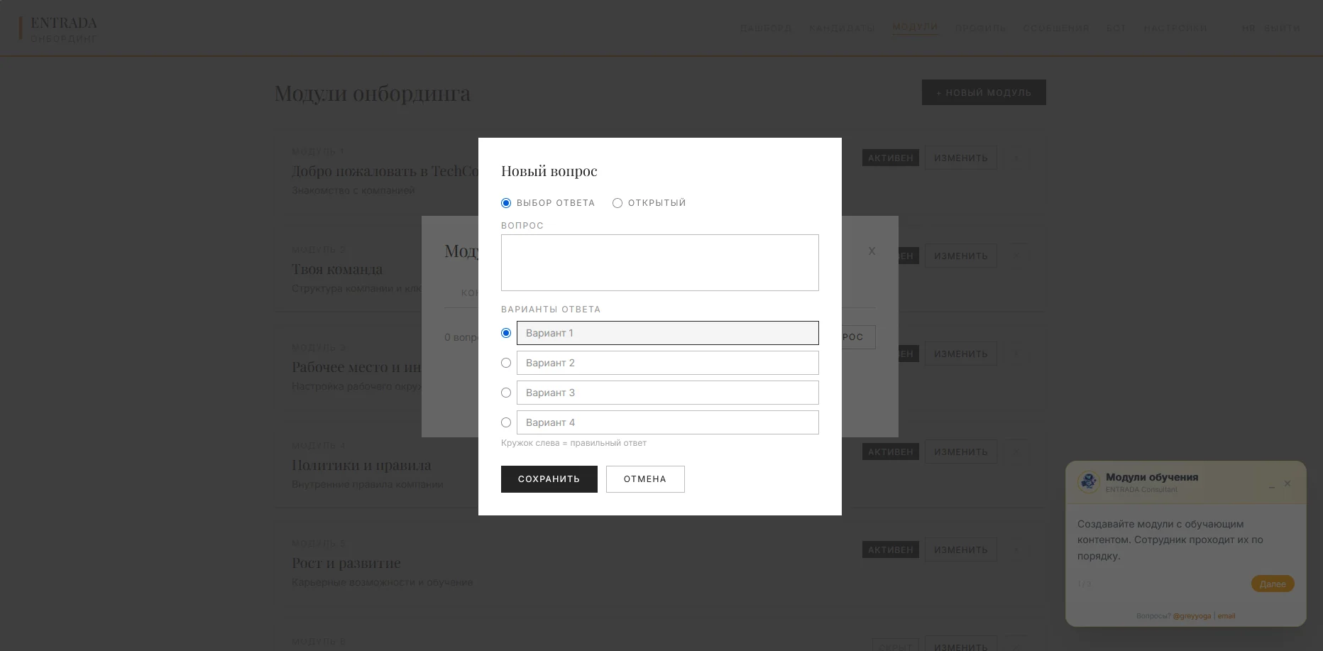
Task: Close the module dialog behind with X
Action: 872,251
